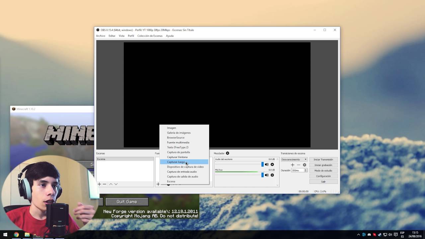The width and height of the screenshot is (425, 239).
Task: Open the Ayuda menu
Action: [x=170, y=36]
